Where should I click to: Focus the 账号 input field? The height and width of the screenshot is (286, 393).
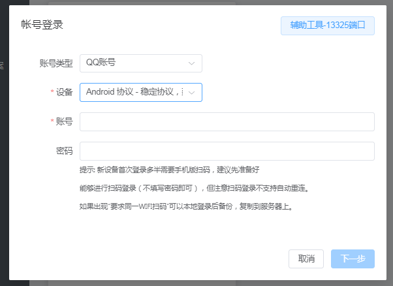(227, 122)
